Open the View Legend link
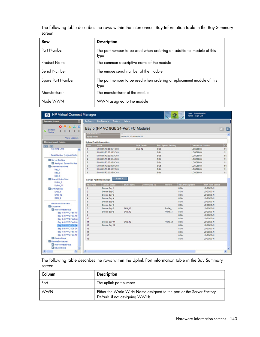Viewport: 260px width, 337px height. click(72, 138)
